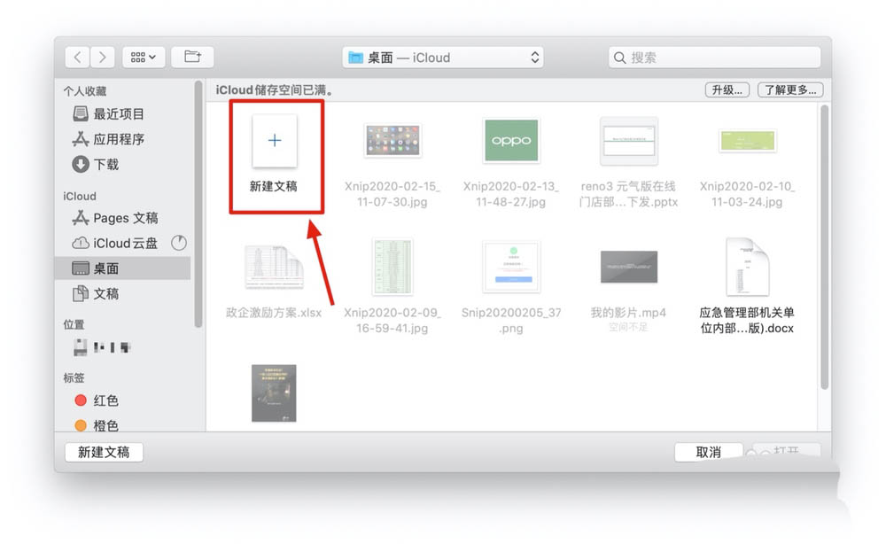Click 了解更多... to learn about iCloud storage
Image resolution: width=886 pixels, height=544 pixels.
pos(789,89)
